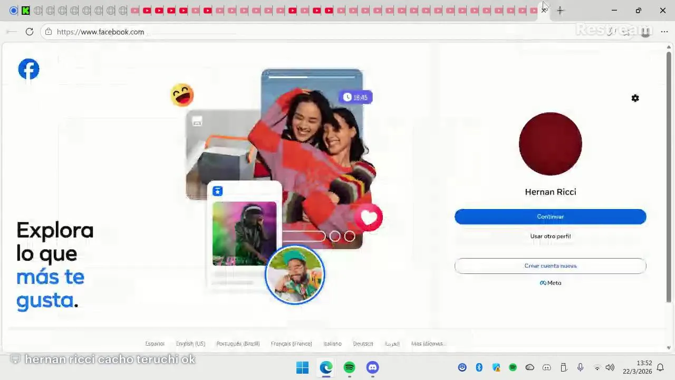Switch to the blue circle browser tab

pyautogui.click(x=14, y=11)
